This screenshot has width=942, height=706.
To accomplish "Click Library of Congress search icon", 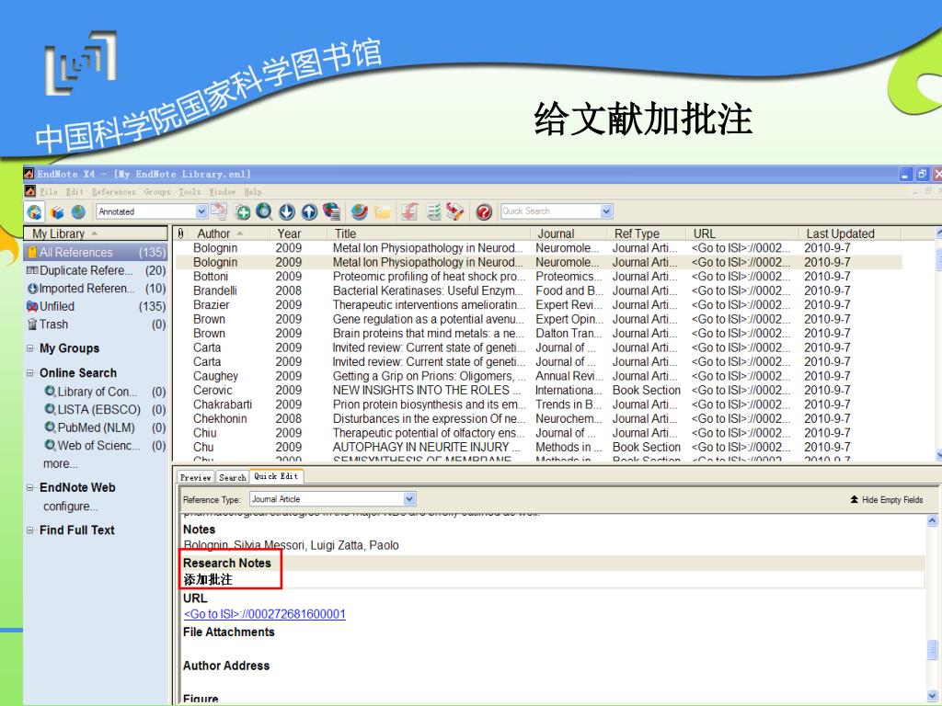I will [x=51, y=392].
